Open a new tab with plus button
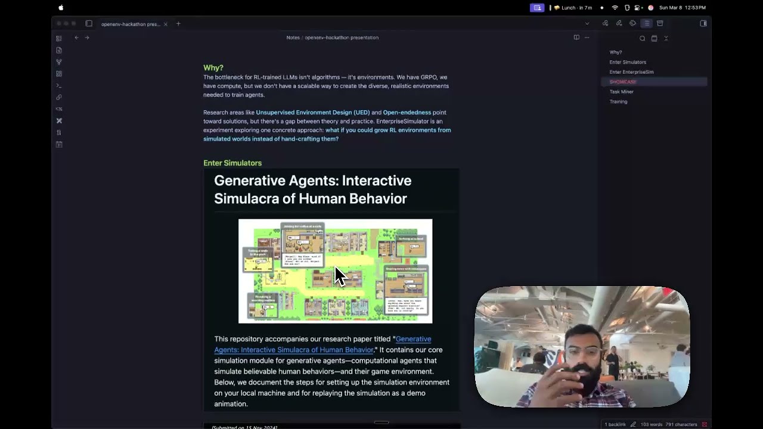This screenshot has height=429, width=763. [x=178, y=24]
